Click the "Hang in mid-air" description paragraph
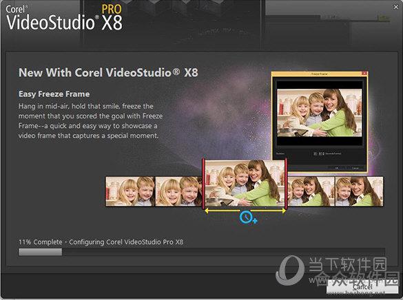403x300 pixels. pos(90,121)
